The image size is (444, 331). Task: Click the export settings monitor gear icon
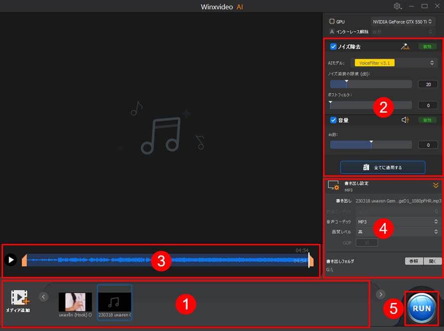(x=333, y=185)
